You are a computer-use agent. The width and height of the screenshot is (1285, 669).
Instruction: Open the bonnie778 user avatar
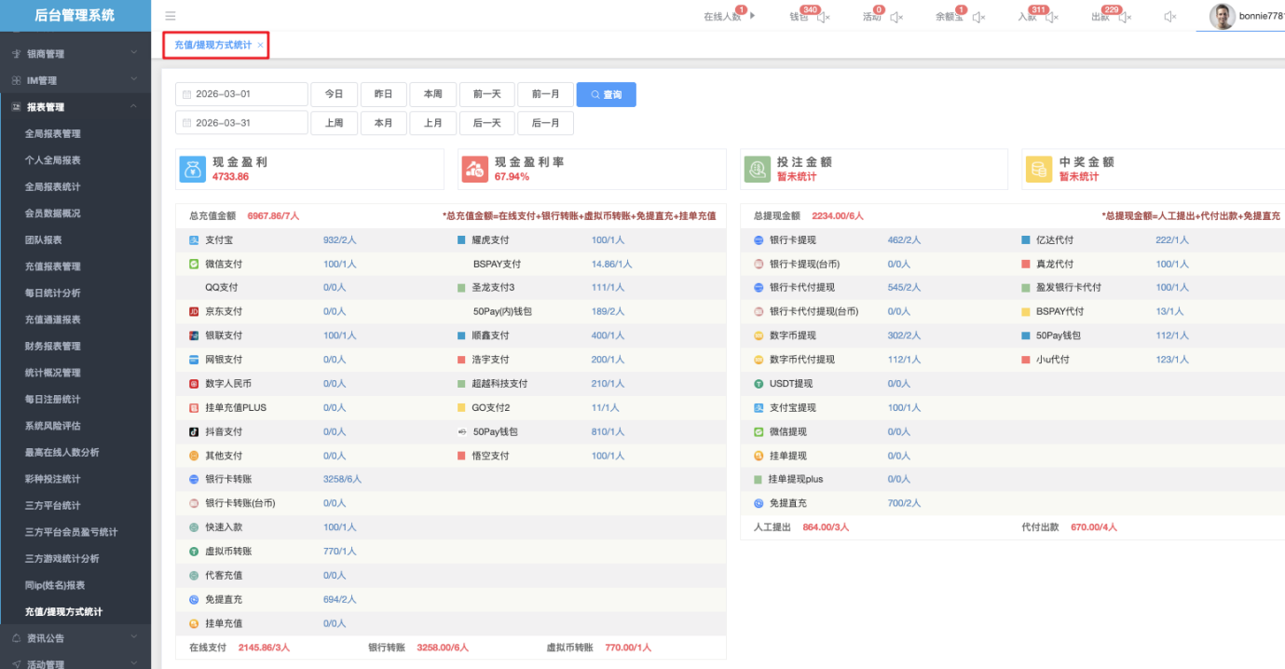pyautogui.click(x=1222, y=16)
